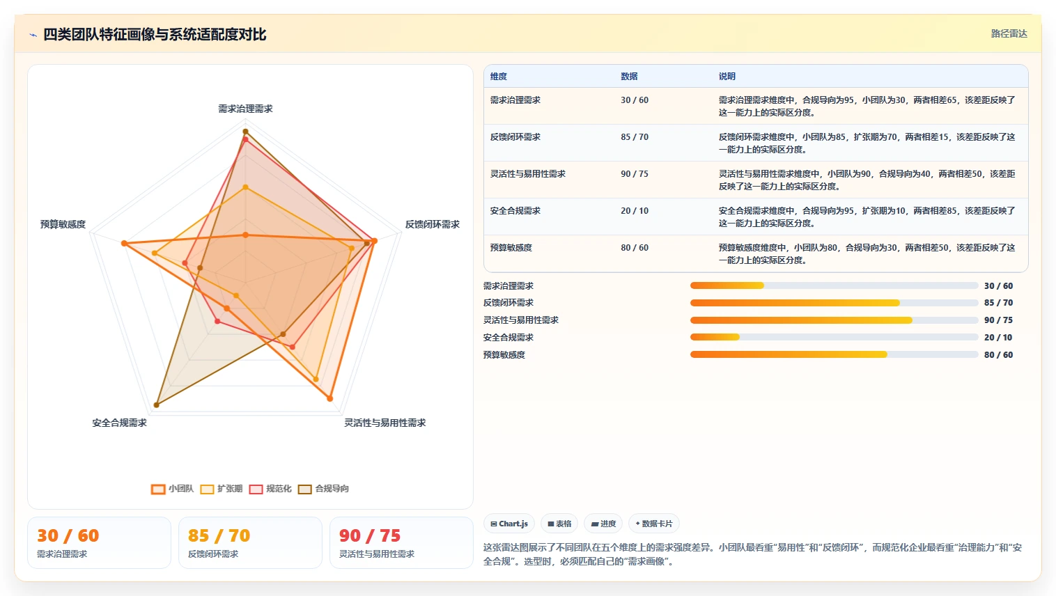
Task: Click 小团队 data point on 预算敏感度 axis
Action: point(124,244)
